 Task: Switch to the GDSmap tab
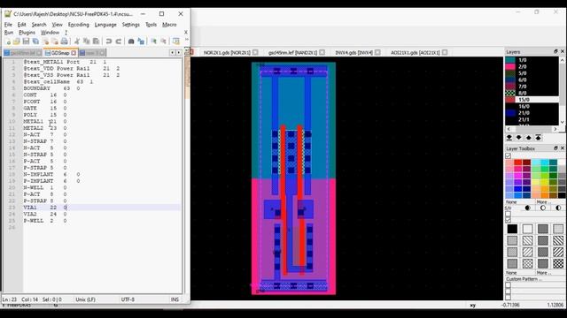click(59, 53)
